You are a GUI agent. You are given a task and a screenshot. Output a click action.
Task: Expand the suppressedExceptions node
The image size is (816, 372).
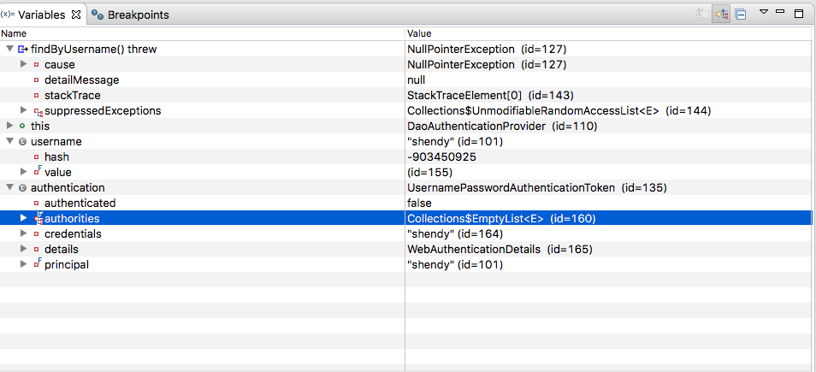(23, 110)
